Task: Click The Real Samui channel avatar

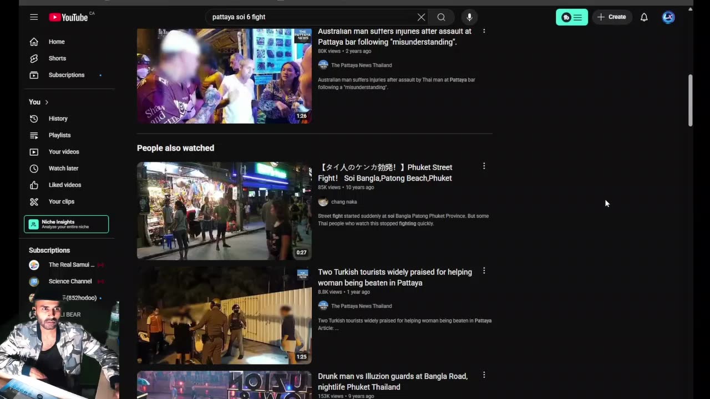Action: [x=34, y=265]
